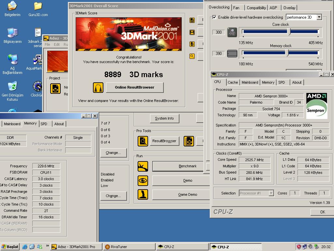334x251 pixels.
Task: Click the Online ResultBrowser button
Action: coord(135,87)
